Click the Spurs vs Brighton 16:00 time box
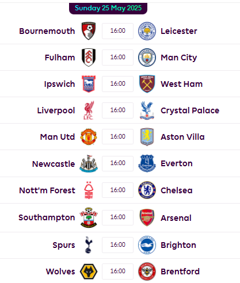 point(117,245)
